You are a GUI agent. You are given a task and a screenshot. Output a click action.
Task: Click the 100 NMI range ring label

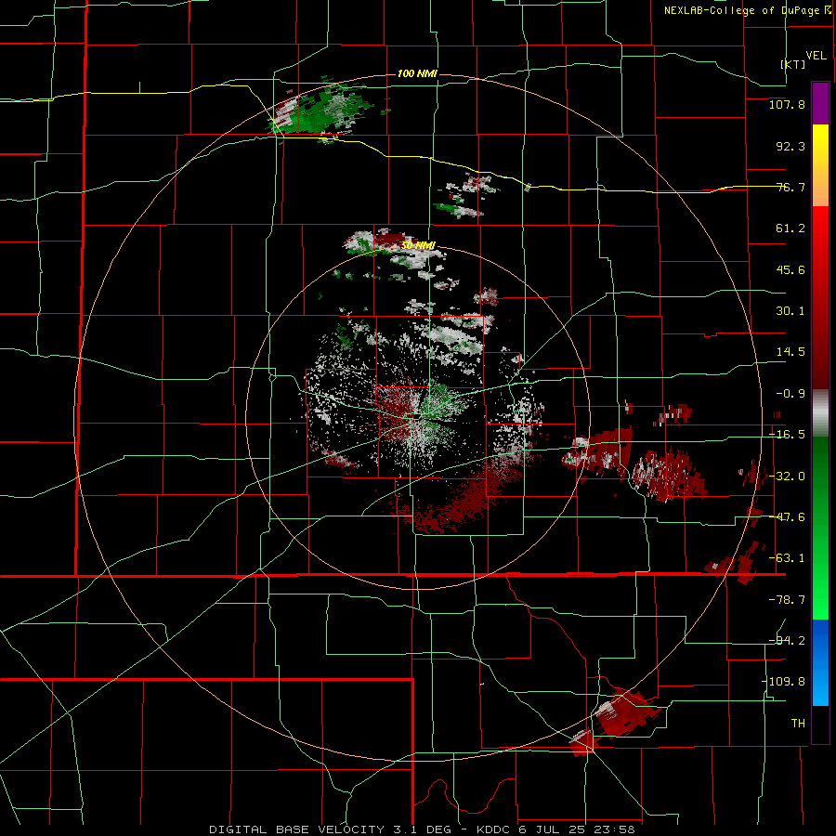(417, 73)
